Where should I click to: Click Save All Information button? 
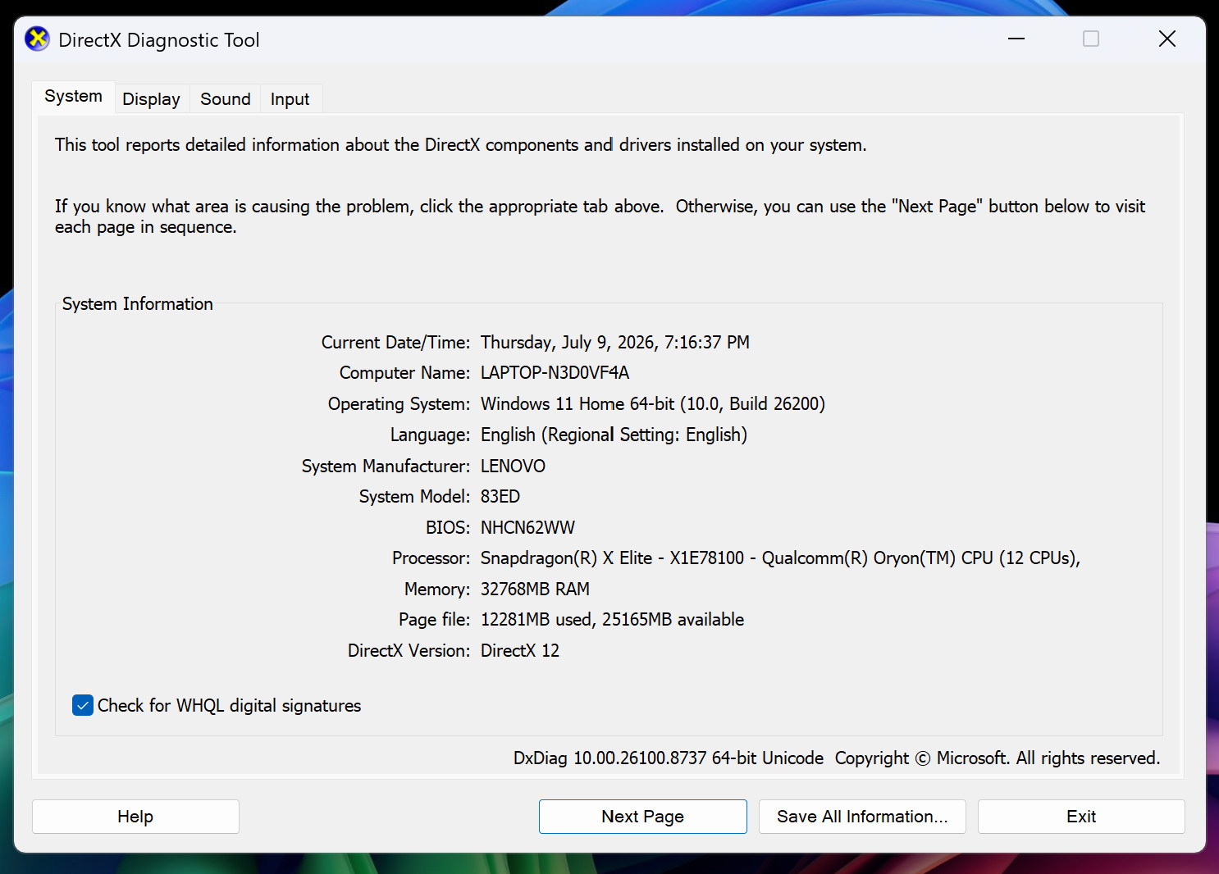[862, 817]
